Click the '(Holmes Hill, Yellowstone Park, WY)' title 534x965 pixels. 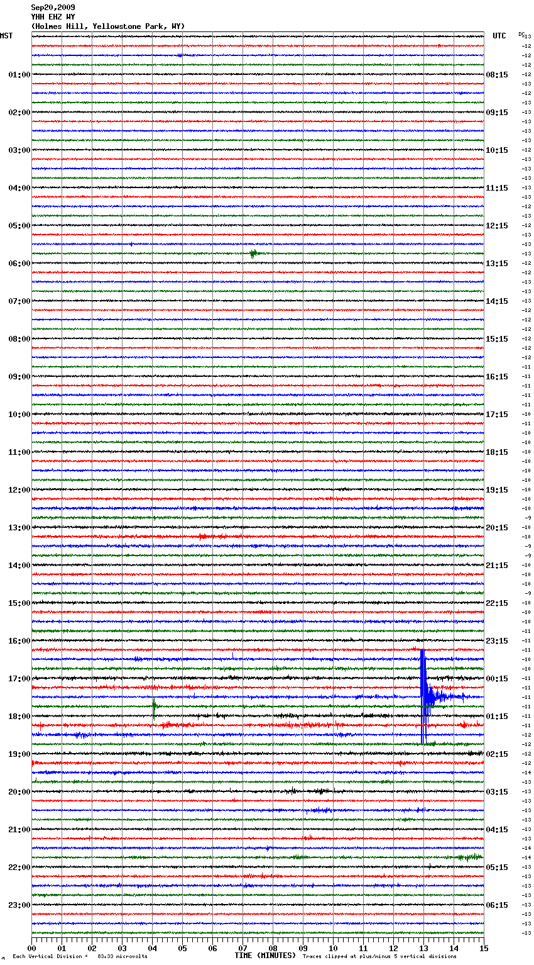[108, 26]
